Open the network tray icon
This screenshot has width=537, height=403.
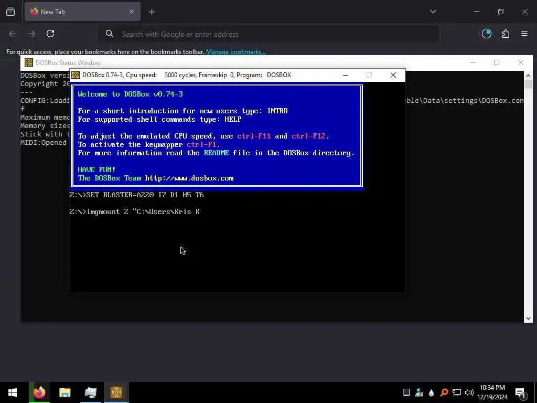pos(457,393)
